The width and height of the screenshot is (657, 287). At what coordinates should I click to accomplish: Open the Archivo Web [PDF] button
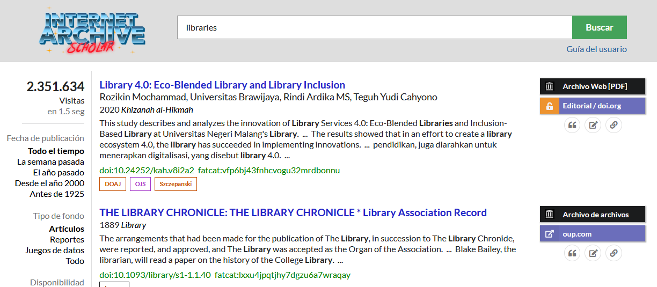pos(593,86)
